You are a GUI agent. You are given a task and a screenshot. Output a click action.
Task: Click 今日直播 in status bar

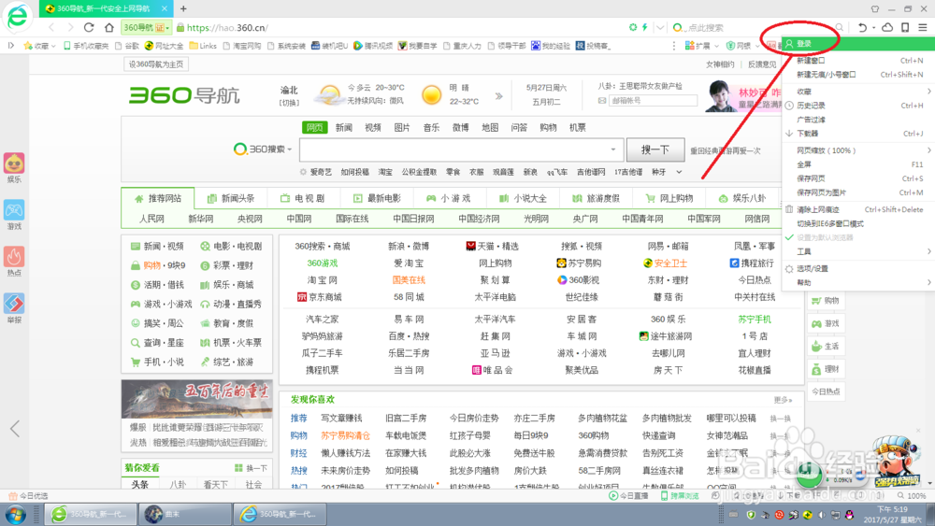tap(628, 495)
